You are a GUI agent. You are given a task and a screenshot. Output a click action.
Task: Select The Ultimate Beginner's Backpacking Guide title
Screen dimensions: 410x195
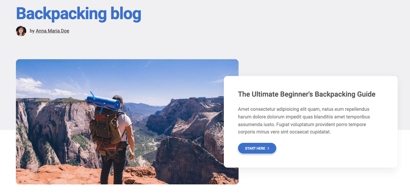[x=307, y=94]
